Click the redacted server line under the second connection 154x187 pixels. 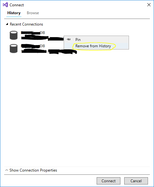[49, 51]
